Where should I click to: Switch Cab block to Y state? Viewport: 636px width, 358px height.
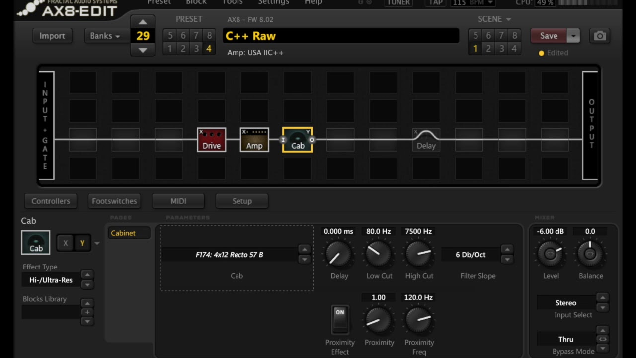[x=82, y=243]
